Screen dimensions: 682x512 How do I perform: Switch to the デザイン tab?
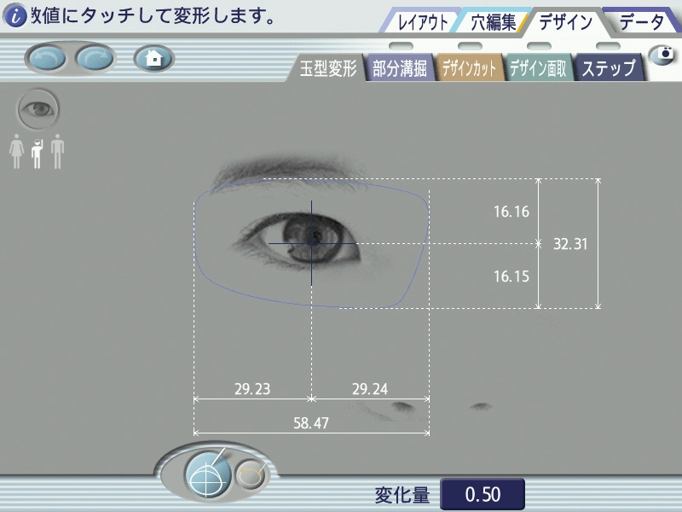pos(565,22)
